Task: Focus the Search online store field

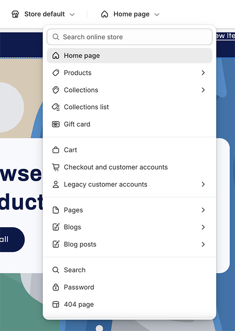Action: (x=129, y=37)
